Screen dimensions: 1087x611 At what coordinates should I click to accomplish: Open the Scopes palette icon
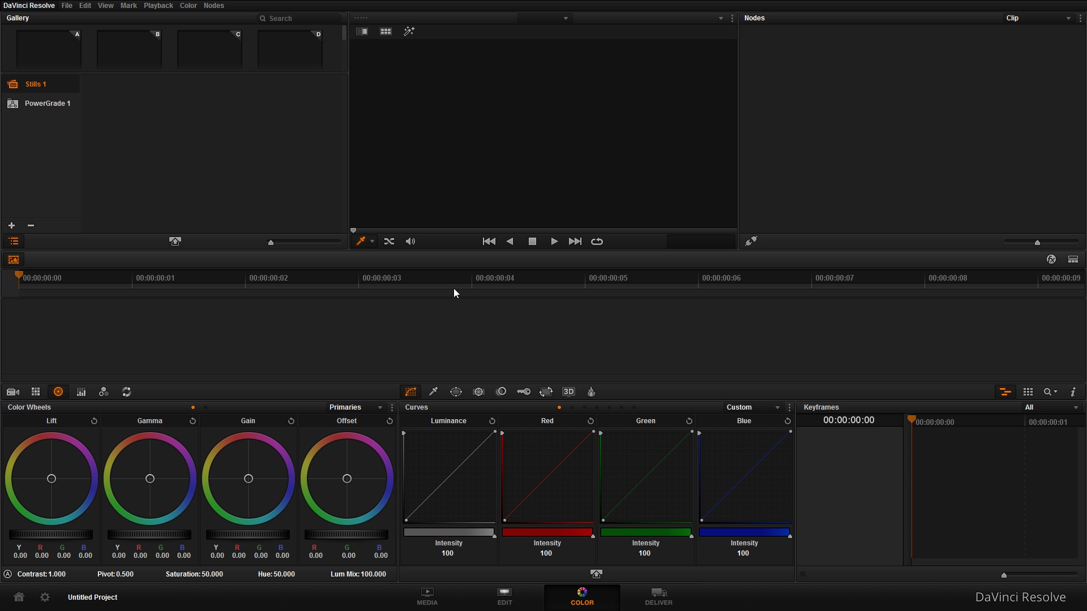point(1028,392)
